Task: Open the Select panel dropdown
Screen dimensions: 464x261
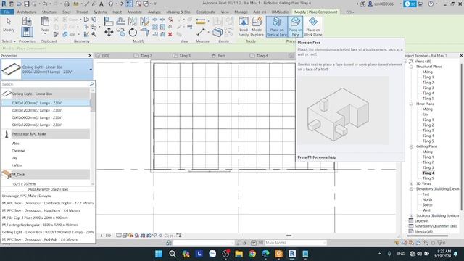Action: tap(9, 41)
